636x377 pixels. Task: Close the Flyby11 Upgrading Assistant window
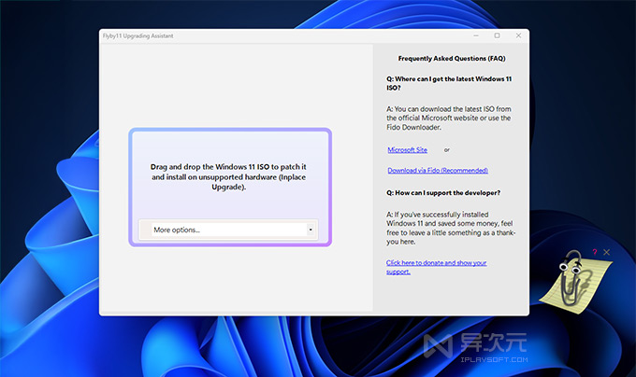click(518, 35)
